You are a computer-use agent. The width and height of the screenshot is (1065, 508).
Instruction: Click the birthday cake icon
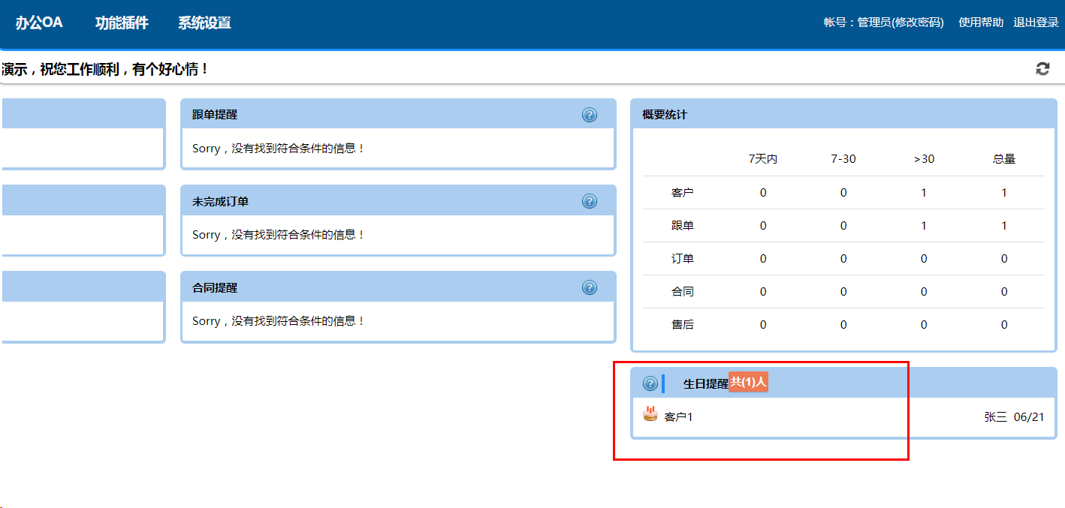[x=650, y=413]
